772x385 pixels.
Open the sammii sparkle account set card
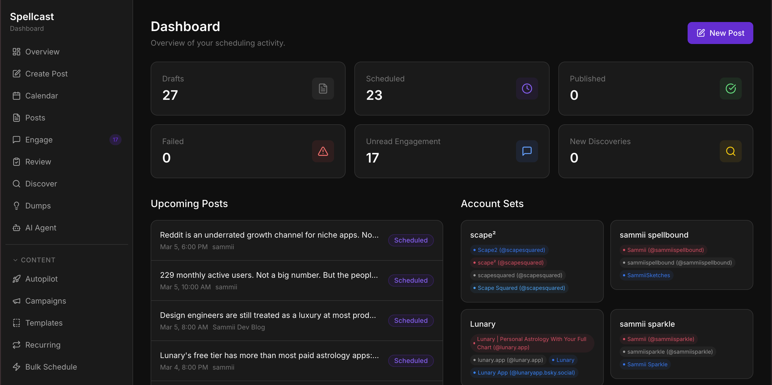click(x=647, y=324)
